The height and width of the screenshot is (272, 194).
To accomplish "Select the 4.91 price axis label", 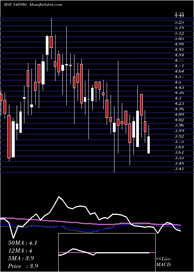I will [179, 49].
